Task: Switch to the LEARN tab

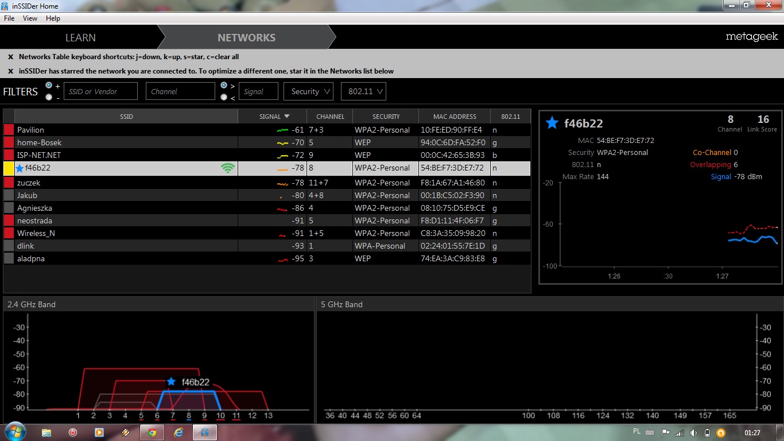Action: 80,37
